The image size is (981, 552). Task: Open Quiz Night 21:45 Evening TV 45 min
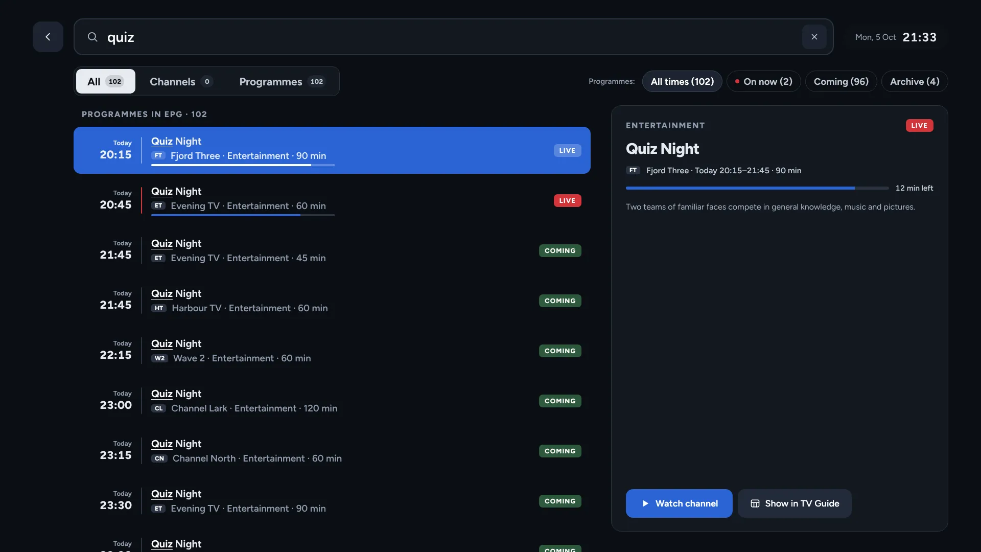pos(332,250)
